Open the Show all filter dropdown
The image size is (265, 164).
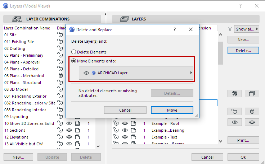(x=247, y=29)
